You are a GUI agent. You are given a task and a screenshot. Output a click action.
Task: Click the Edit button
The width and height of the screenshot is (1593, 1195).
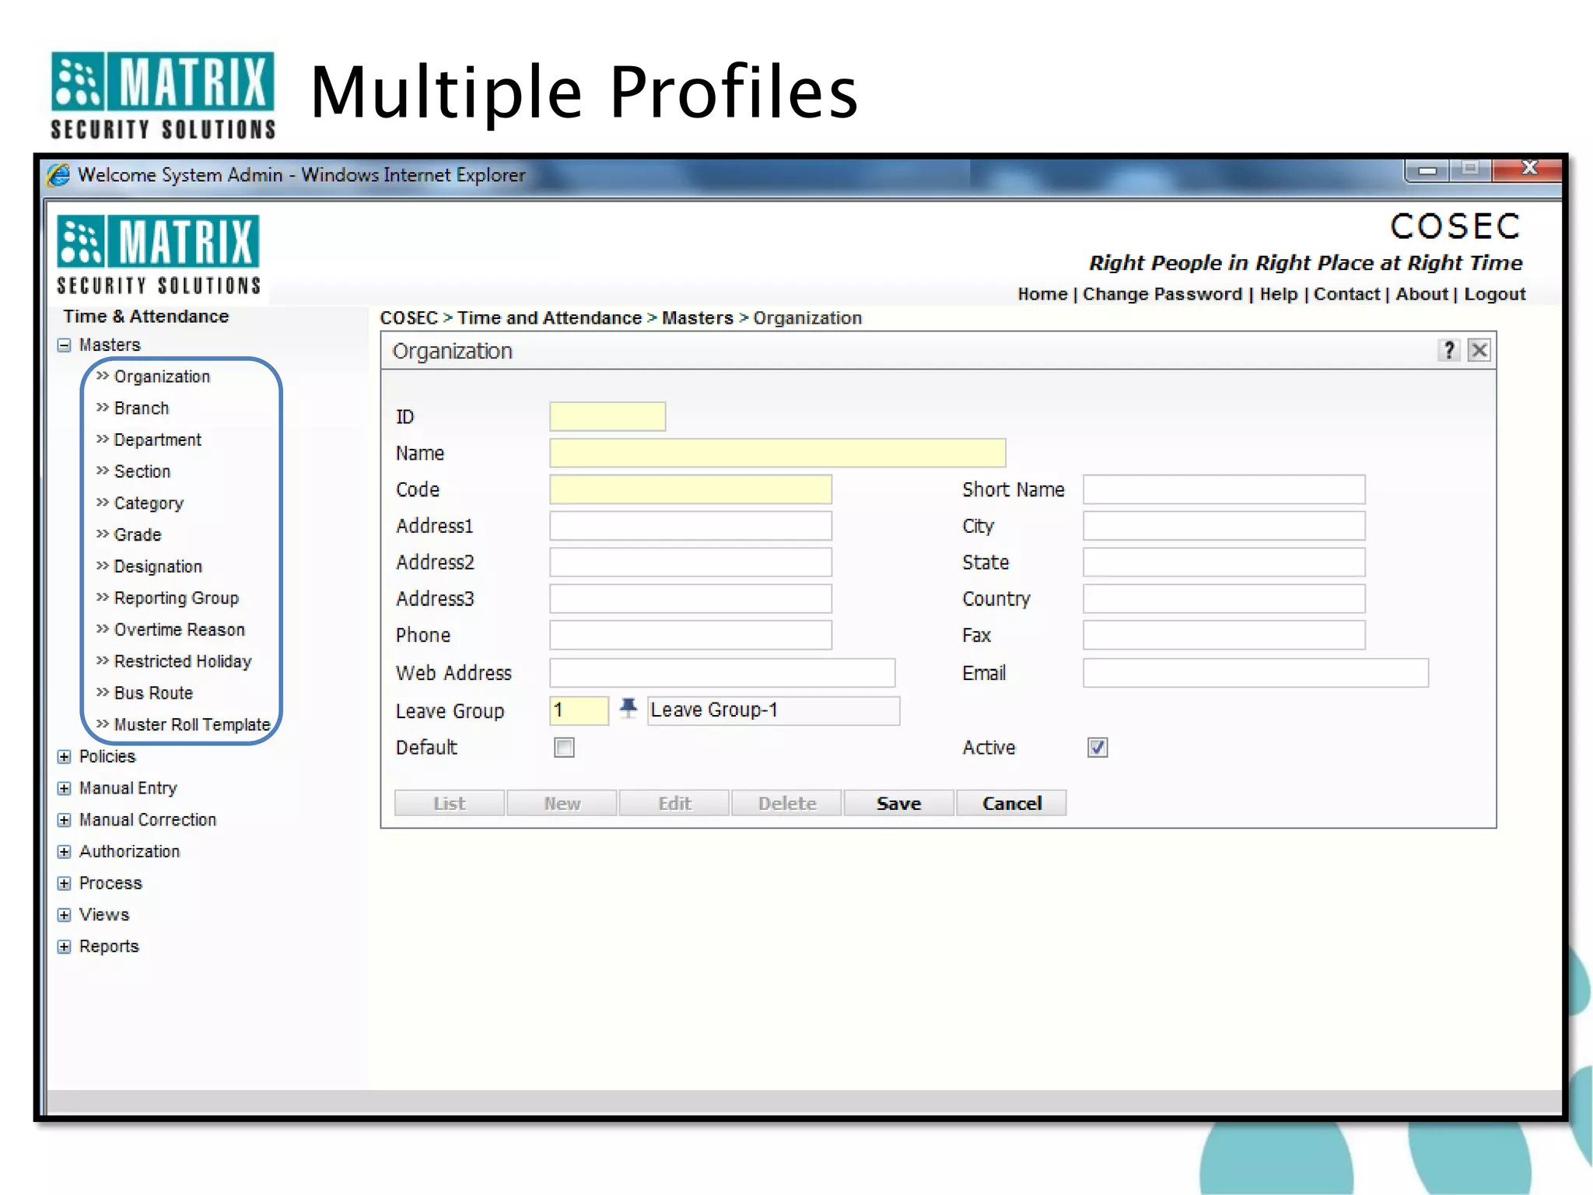pyautogui.click(x=674, y=803)
